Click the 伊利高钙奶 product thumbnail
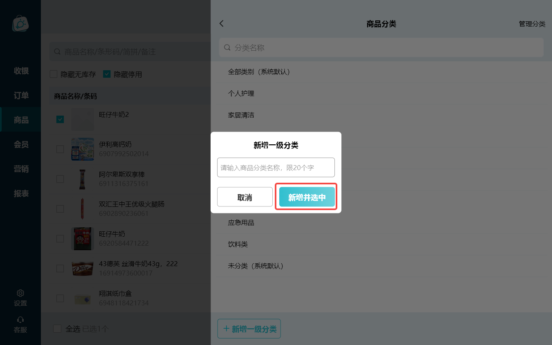This screenshot has width=552, height=345. tap(83, 149)
